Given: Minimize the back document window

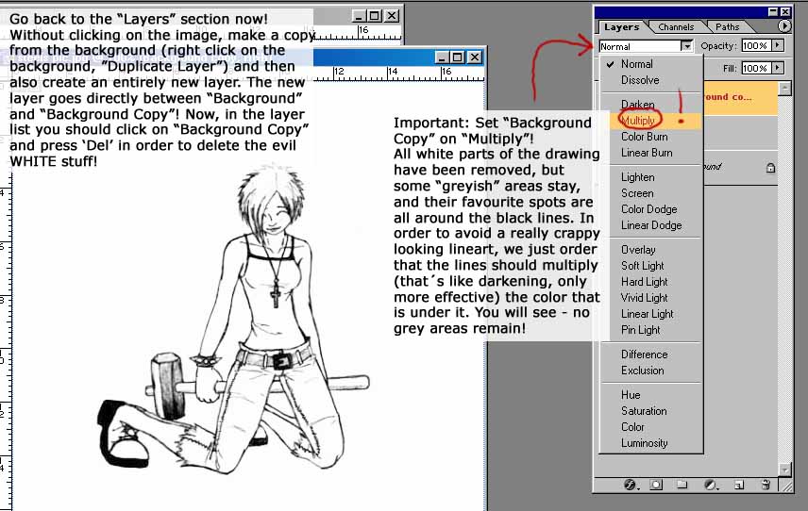Looking at the screenshot, I should [x=359, y=16].
